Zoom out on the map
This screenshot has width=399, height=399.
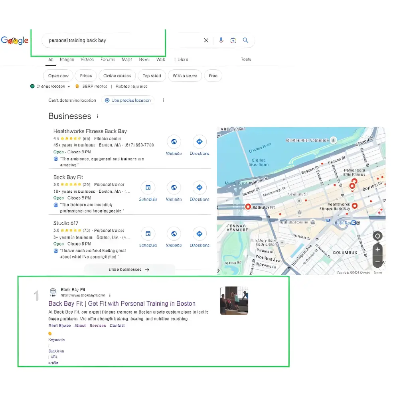(377, 262)
